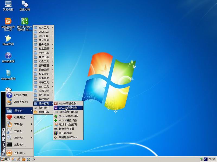Select 临时文件 in the programs menu
This screenshot has width=217, height=162.
point(43,108)
